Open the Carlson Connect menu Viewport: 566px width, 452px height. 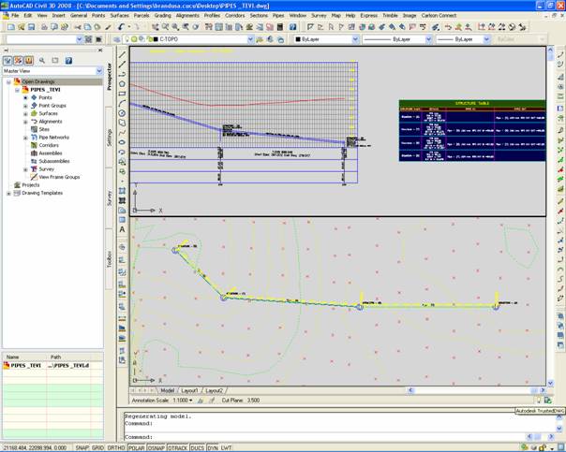(x=439, y=16)
